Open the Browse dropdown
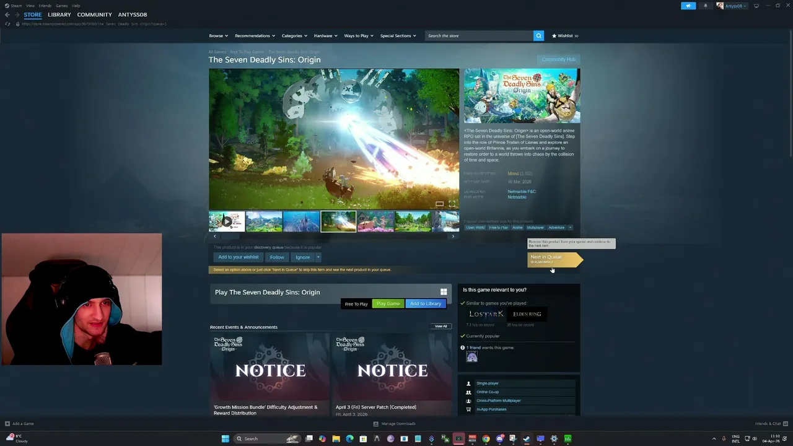The height and width of the screenshot is (446, 793). click(x=218, y=35)
